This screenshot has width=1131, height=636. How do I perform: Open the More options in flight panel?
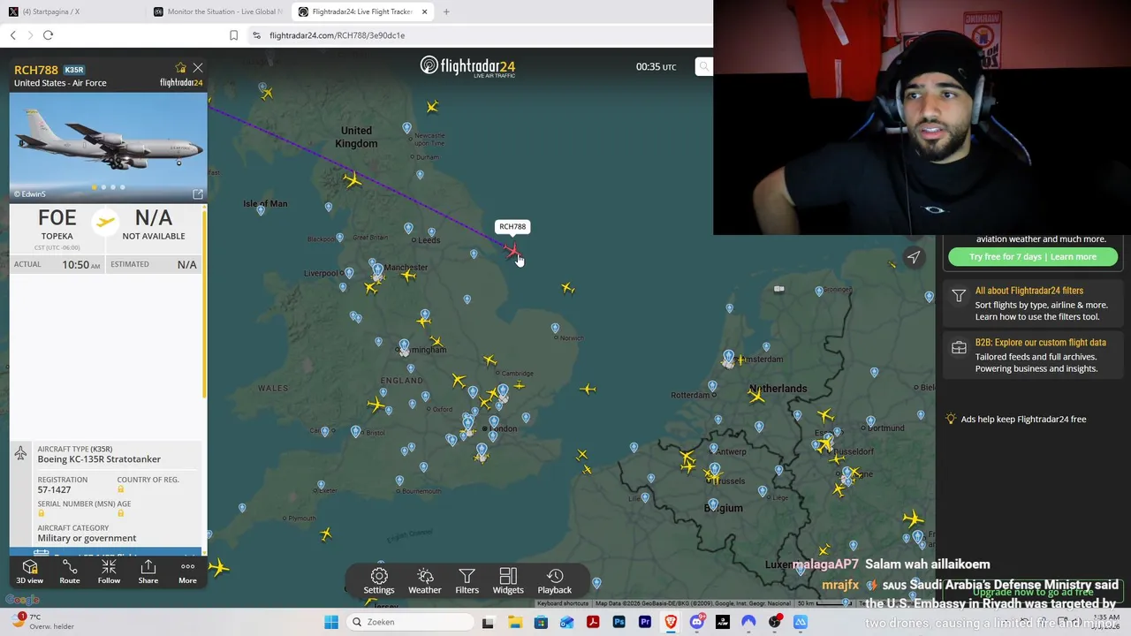[x=187, y=572]
